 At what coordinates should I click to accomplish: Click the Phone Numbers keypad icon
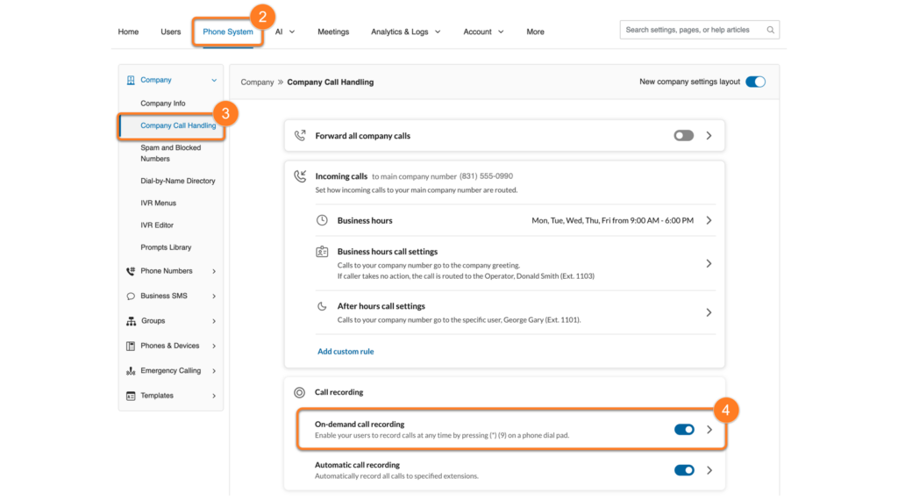(x=131, y=271)
